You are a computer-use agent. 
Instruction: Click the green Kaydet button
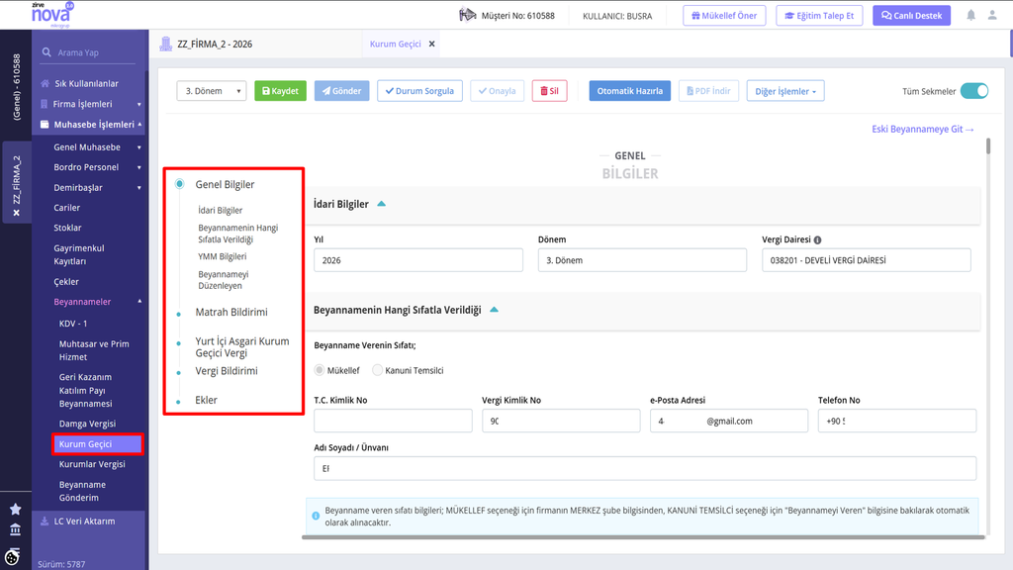tap(280, 91)
